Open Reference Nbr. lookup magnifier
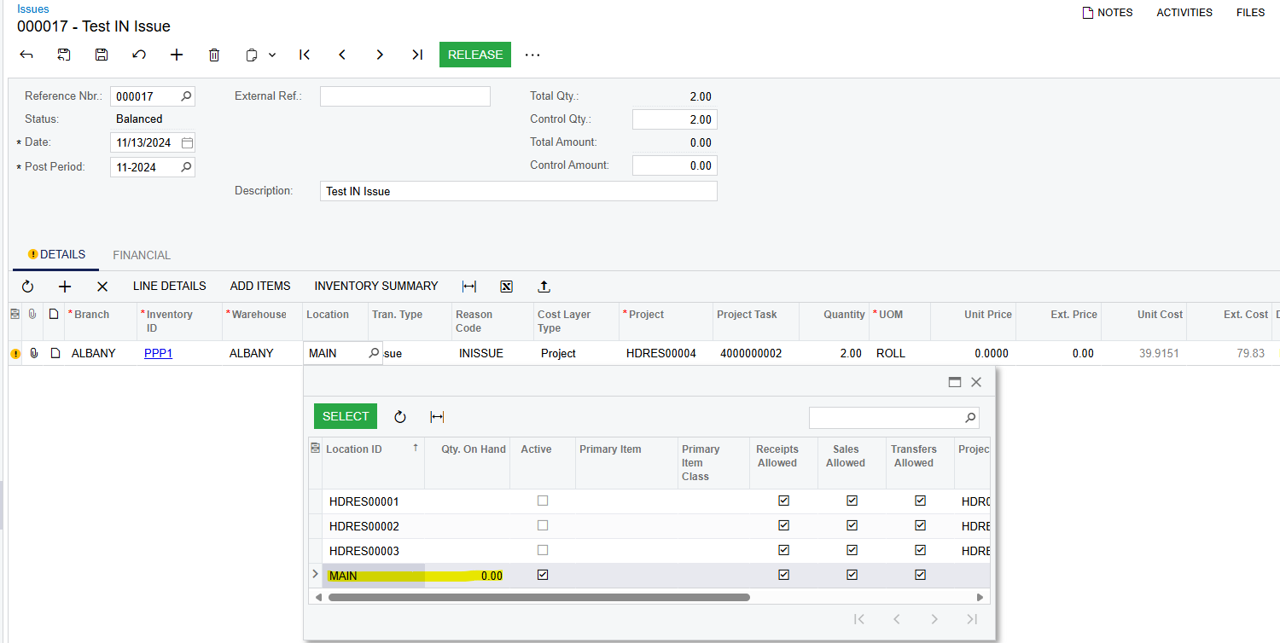The image size is (1280, 643). [x=186, y=96]
